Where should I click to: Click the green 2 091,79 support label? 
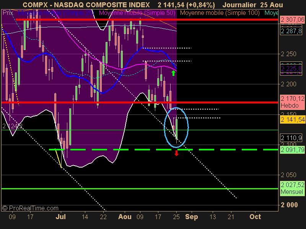tap(292, 150)
